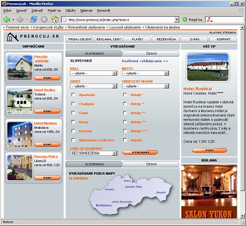Click the orange VYHĽADAJ button
The image size is (246, 226).
tap(140, 152)
